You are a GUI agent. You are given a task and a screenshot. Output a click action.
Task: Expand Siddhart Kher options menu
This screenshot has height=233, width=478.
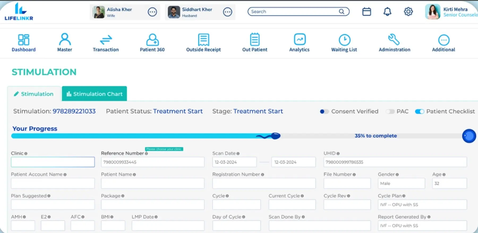228,12
